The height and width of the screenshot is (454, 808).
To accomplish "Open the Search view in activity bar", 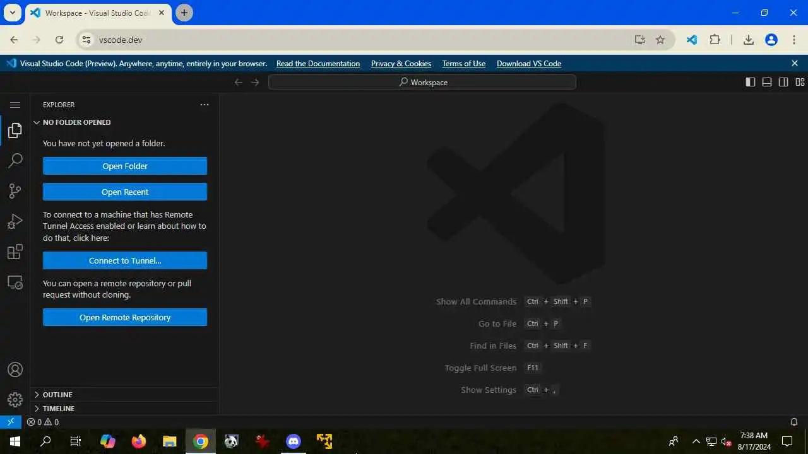I will pyautogui.click(x=15, y=161).
